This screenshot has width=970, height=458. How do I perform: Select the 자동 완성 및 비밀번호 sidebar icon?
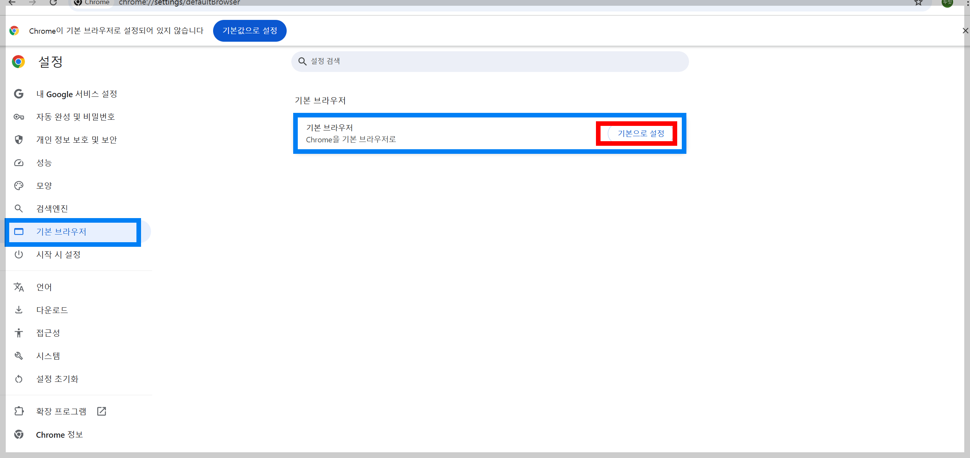(19, 117)
